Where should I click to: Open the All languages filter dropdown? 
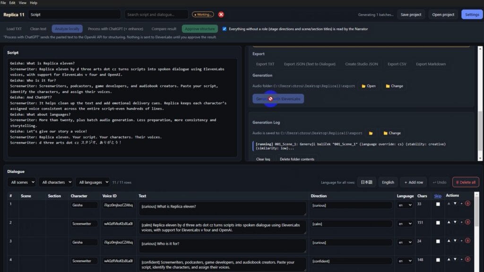(93, 182)
